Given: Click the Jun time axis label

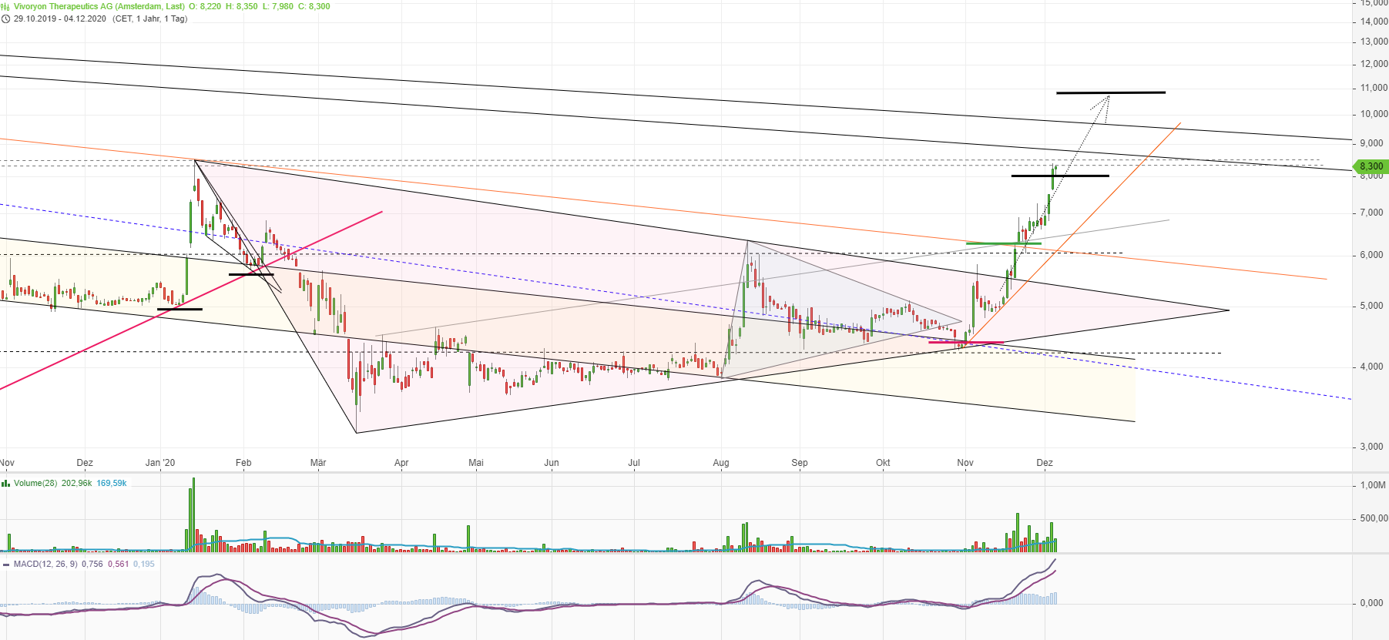Looking at the screenshot, I should coord(552,463).
